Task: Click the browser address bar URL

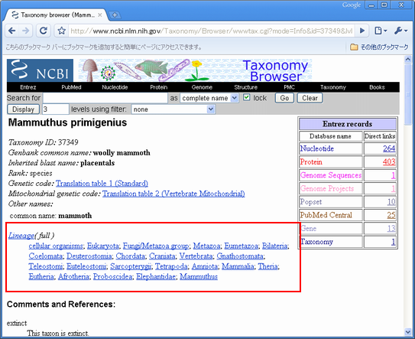Action: [211, 31]
